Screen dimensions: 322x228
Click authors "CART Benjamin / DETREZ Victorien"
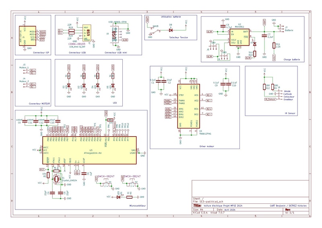(x=288, y=205)
